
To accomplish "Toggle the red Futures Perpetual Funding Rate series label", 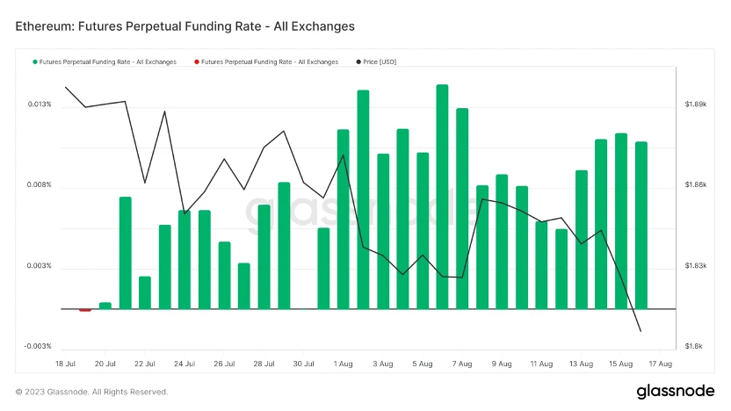I will [x=270, y=62].
